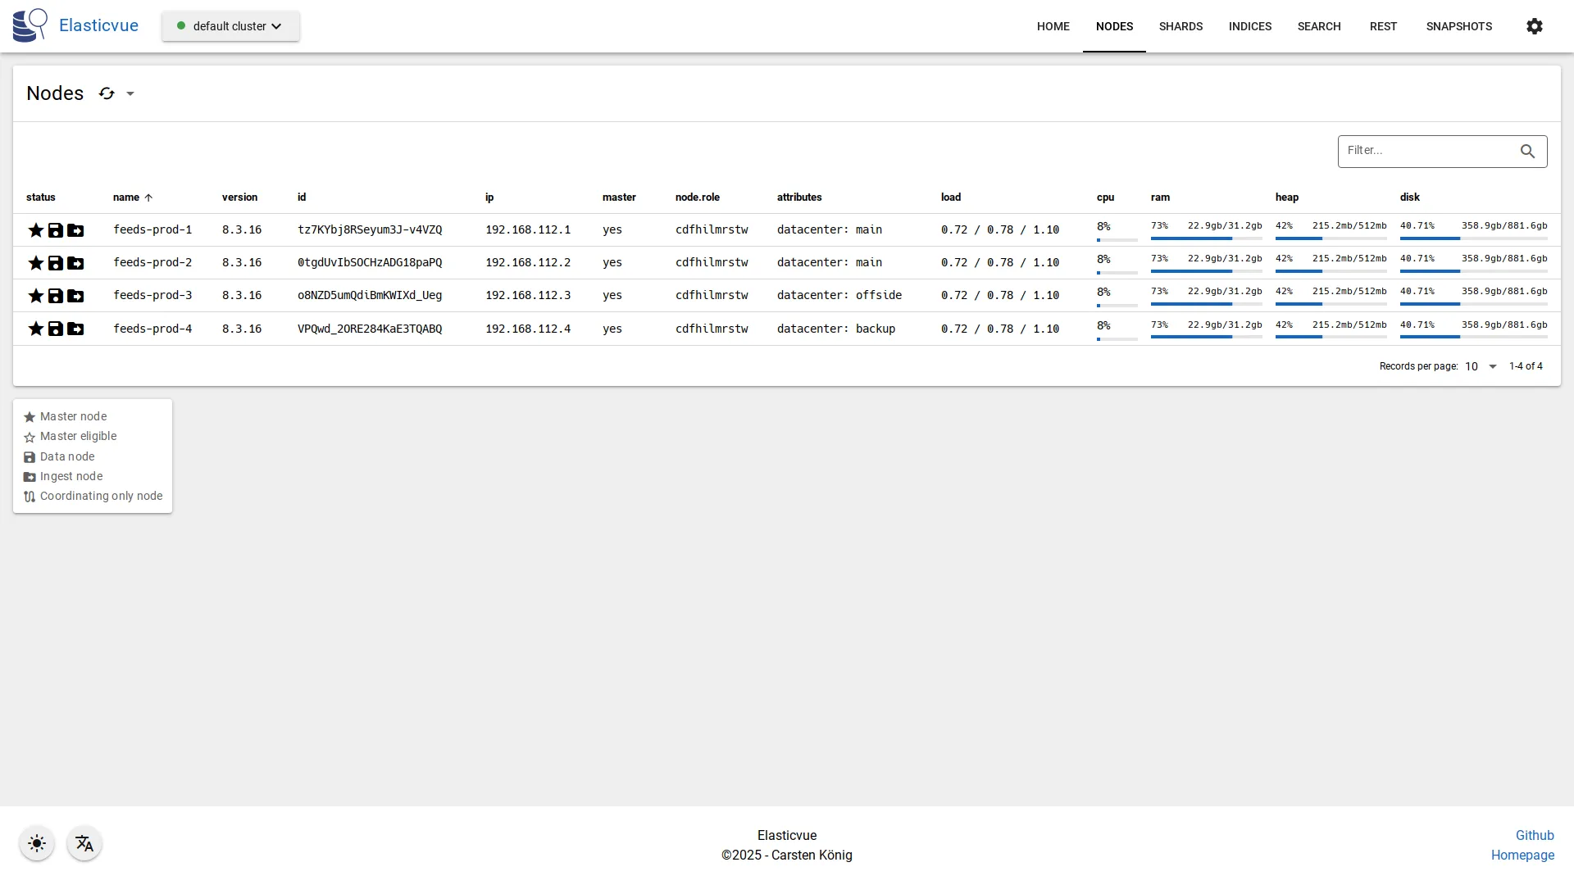This screenshot has height=885, width=1574.
Task: Click the language selection icon in the footer
Action: pos(84,843)
